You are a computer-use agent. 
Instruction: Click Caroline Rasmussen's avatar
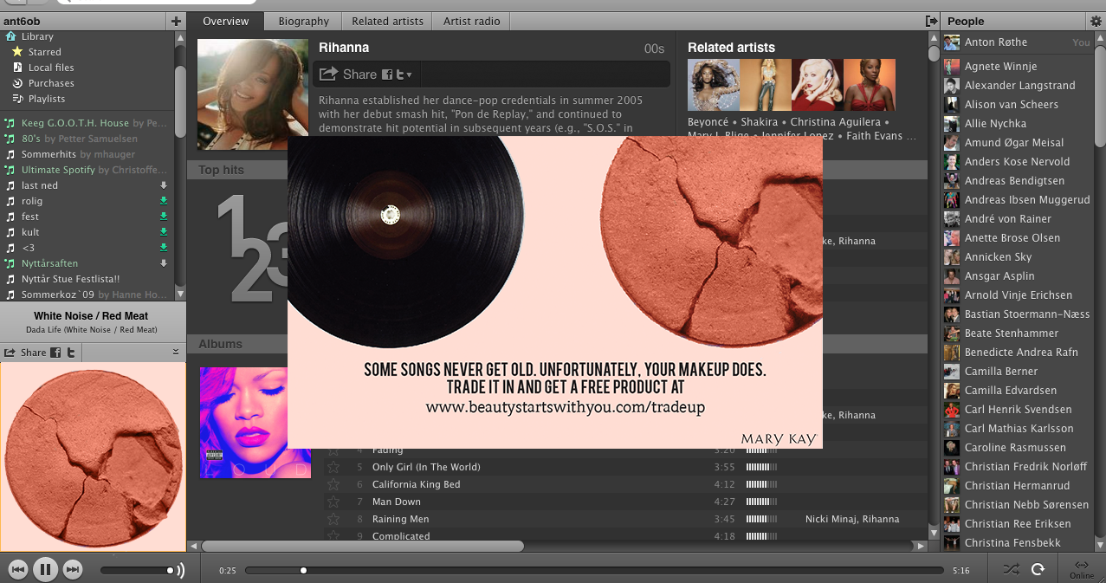coord(952,447)
